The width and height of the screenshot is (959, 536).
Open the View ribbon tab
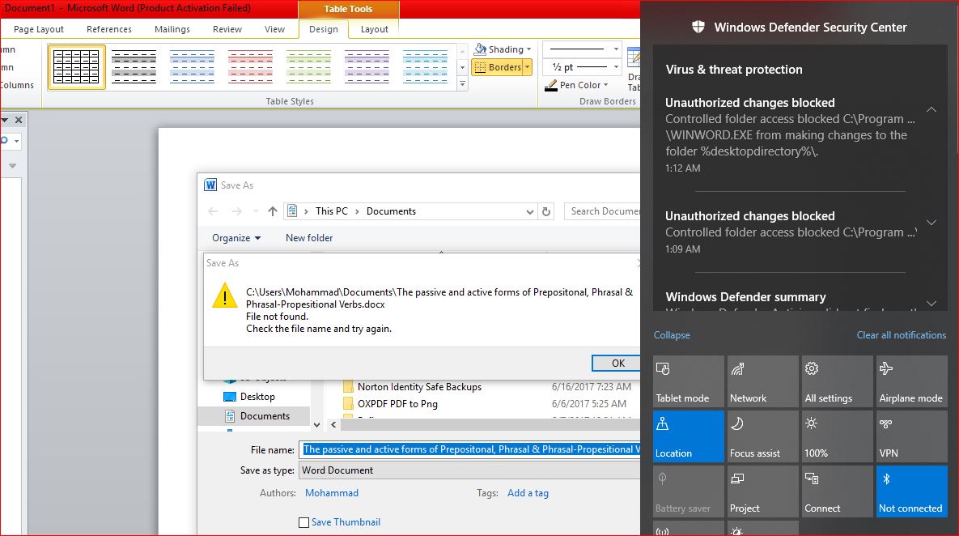tap(274, 29)
